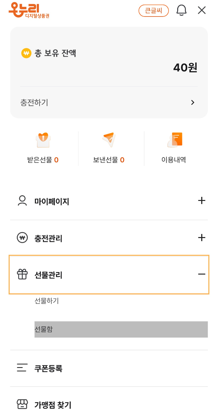Close the menu with X button
The height and width of the screenshot is (419, 218).
click(202, 10)
